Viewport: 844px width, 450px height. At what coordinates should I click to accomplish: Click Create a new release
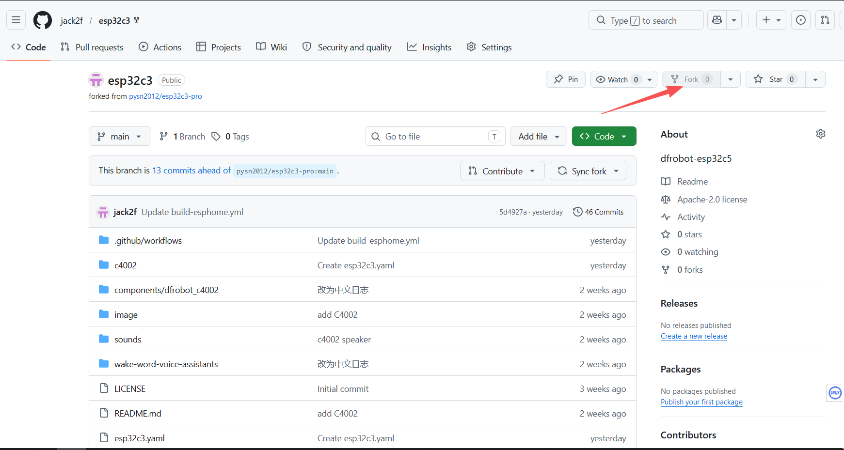coord(694,336)
